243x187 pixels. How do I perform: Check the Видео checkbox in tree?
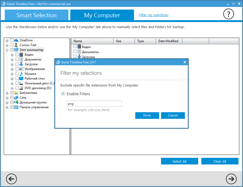pyautogui.click(x=17, y=55)
